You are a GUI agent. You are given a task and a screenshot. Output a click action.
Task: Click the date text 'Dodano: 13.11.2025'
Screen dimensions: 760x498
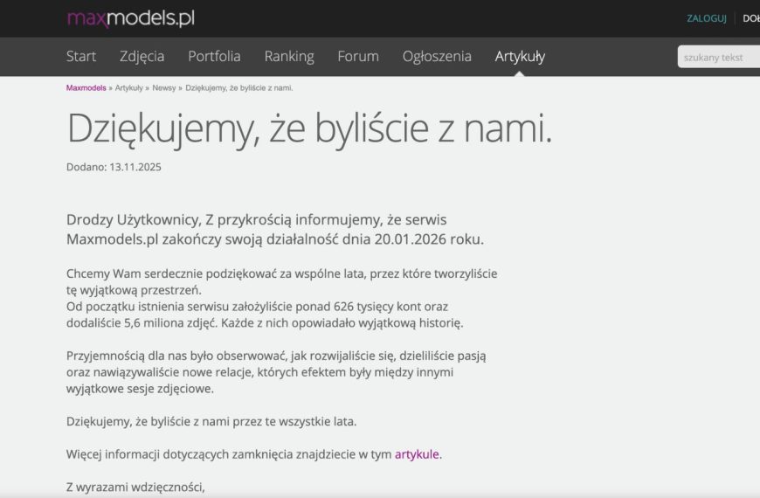coord(114,167)
